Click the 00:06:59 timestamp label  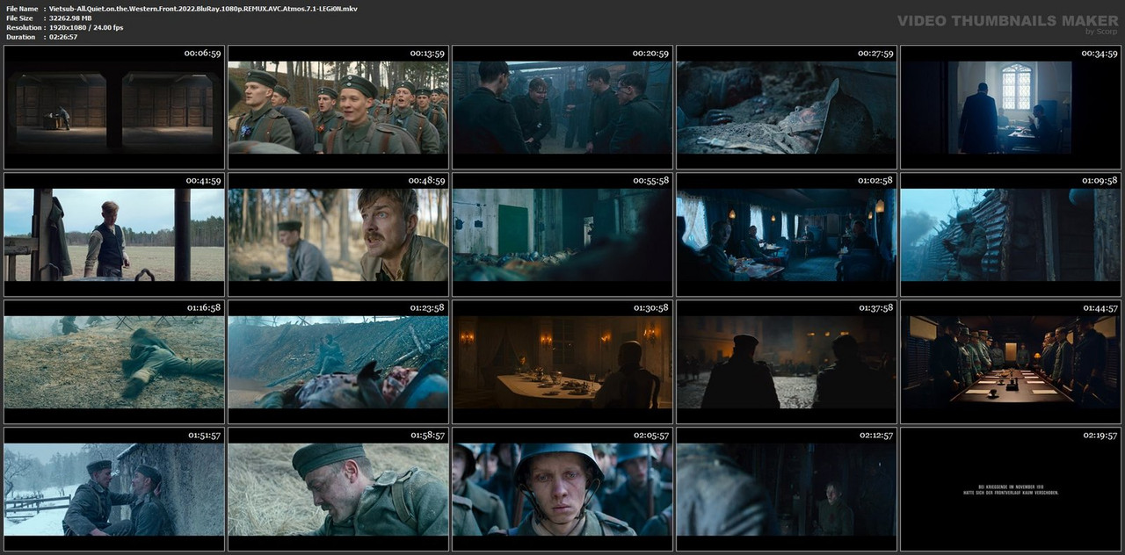(202, 54)
